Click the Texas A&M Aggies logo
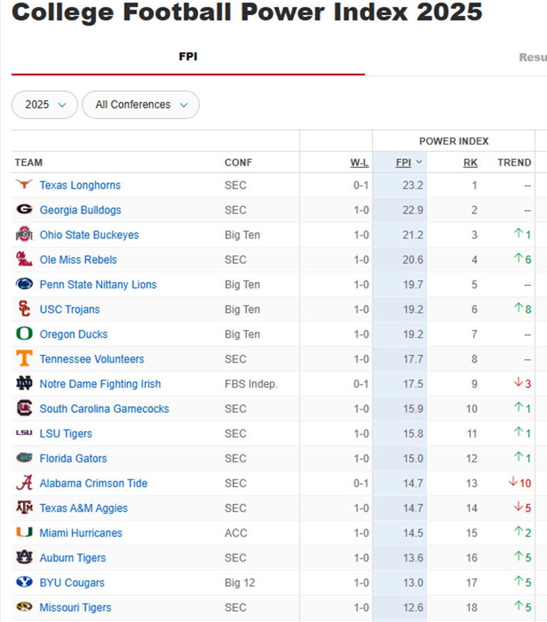Viewport: 547px width, 622px height. pos(24,508)
